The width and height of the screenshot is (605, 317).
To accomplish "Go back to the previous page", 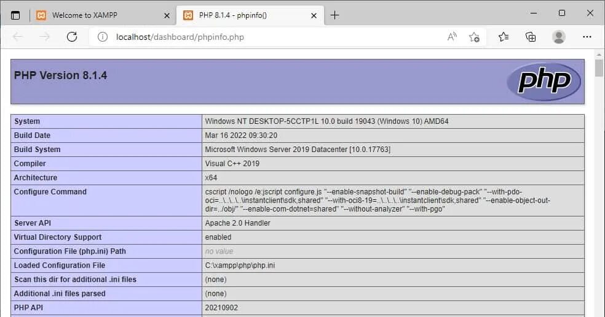I will point(18,37).
